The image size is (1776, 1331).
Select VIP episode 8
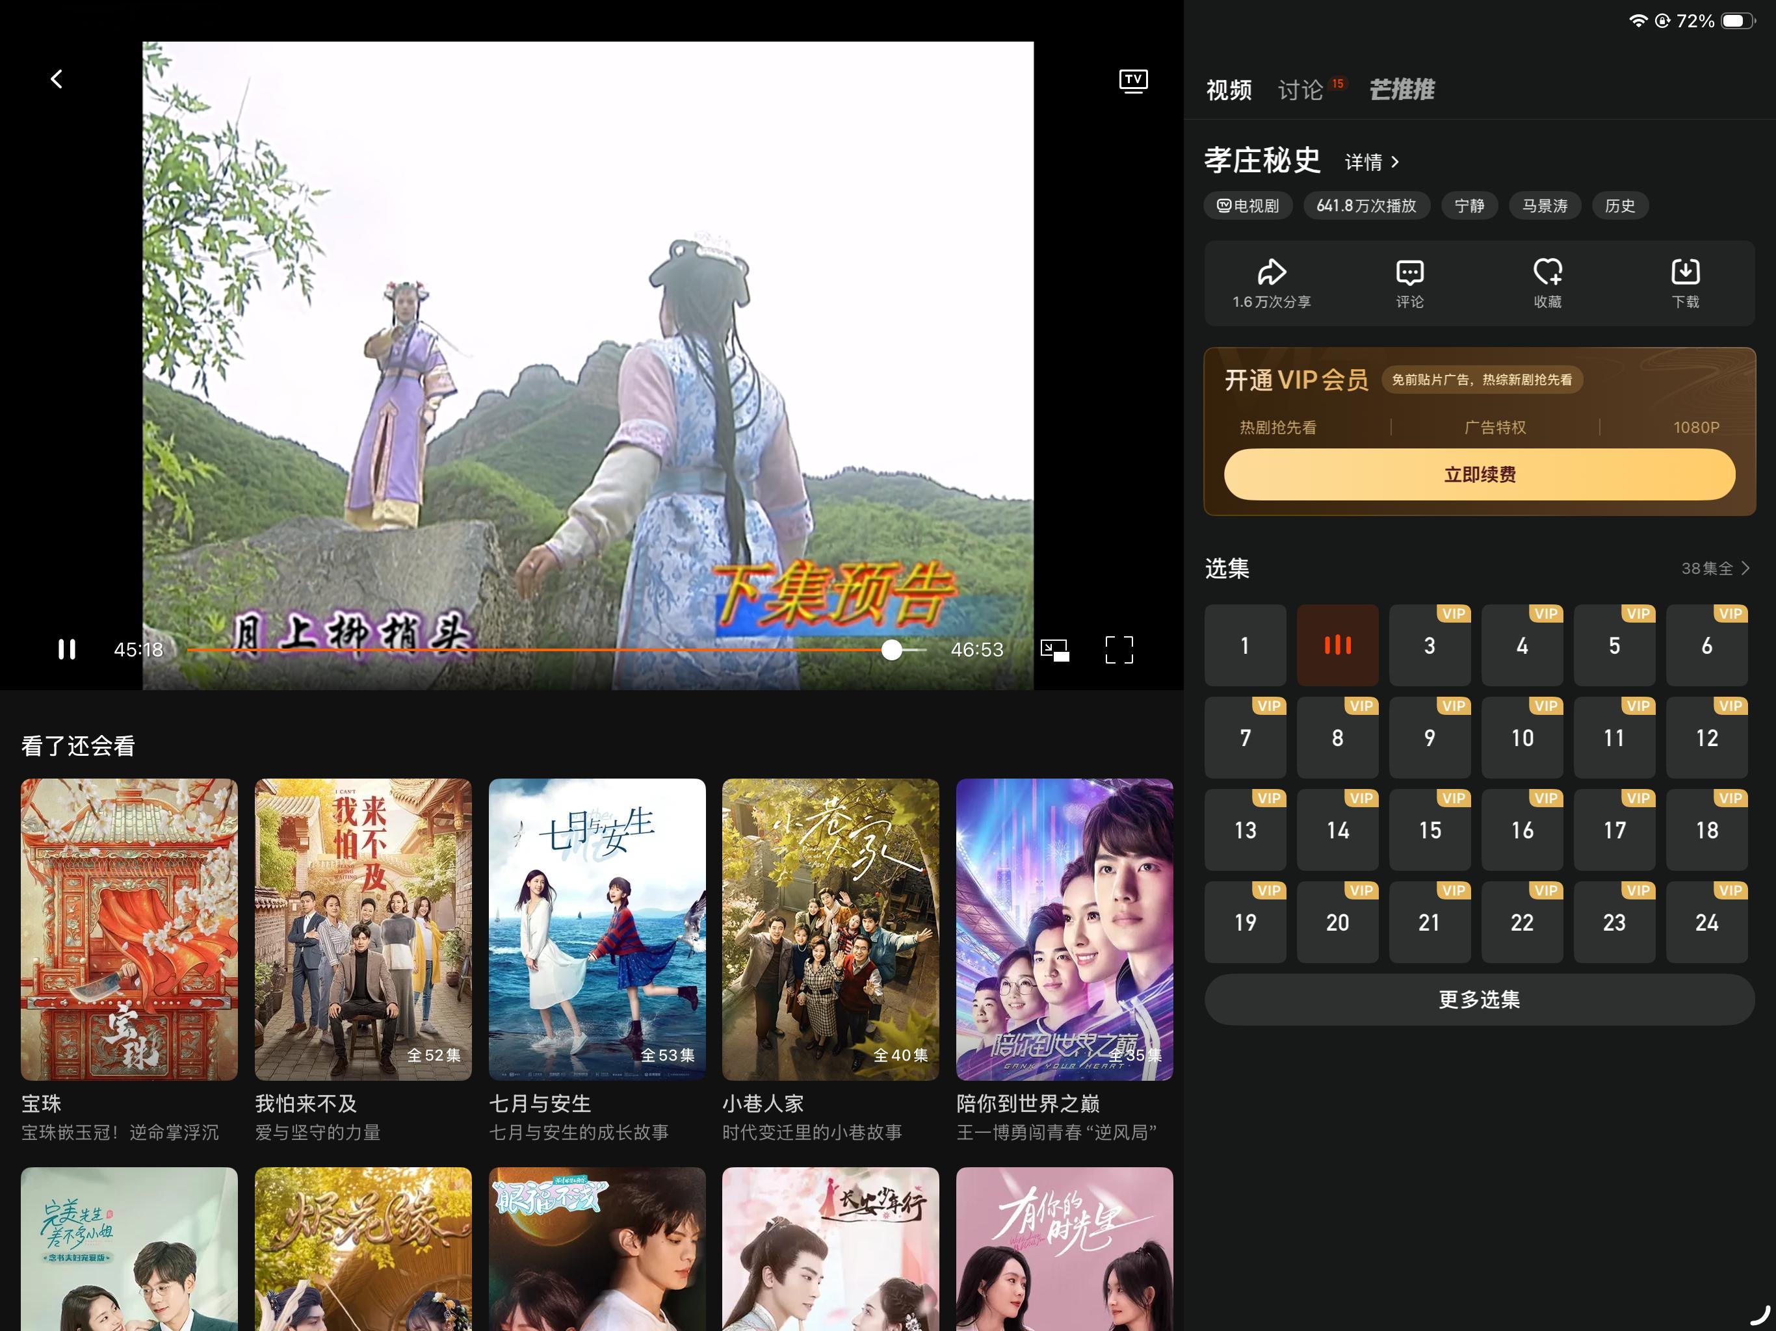pyautogui.click(x=1338, y=738)
